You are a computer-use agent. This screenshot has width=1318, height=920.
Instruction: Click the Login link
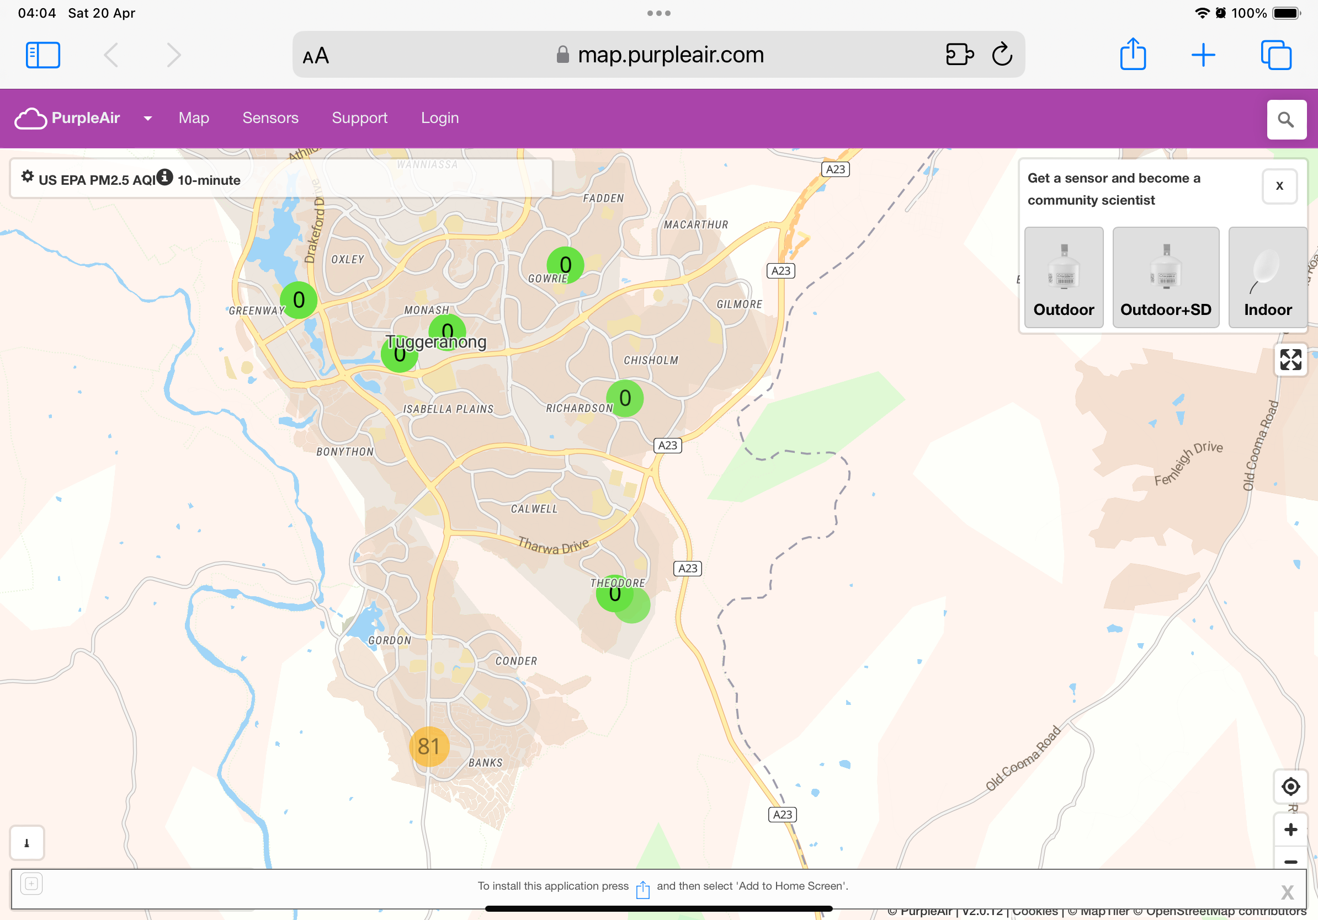click(440, 118)
